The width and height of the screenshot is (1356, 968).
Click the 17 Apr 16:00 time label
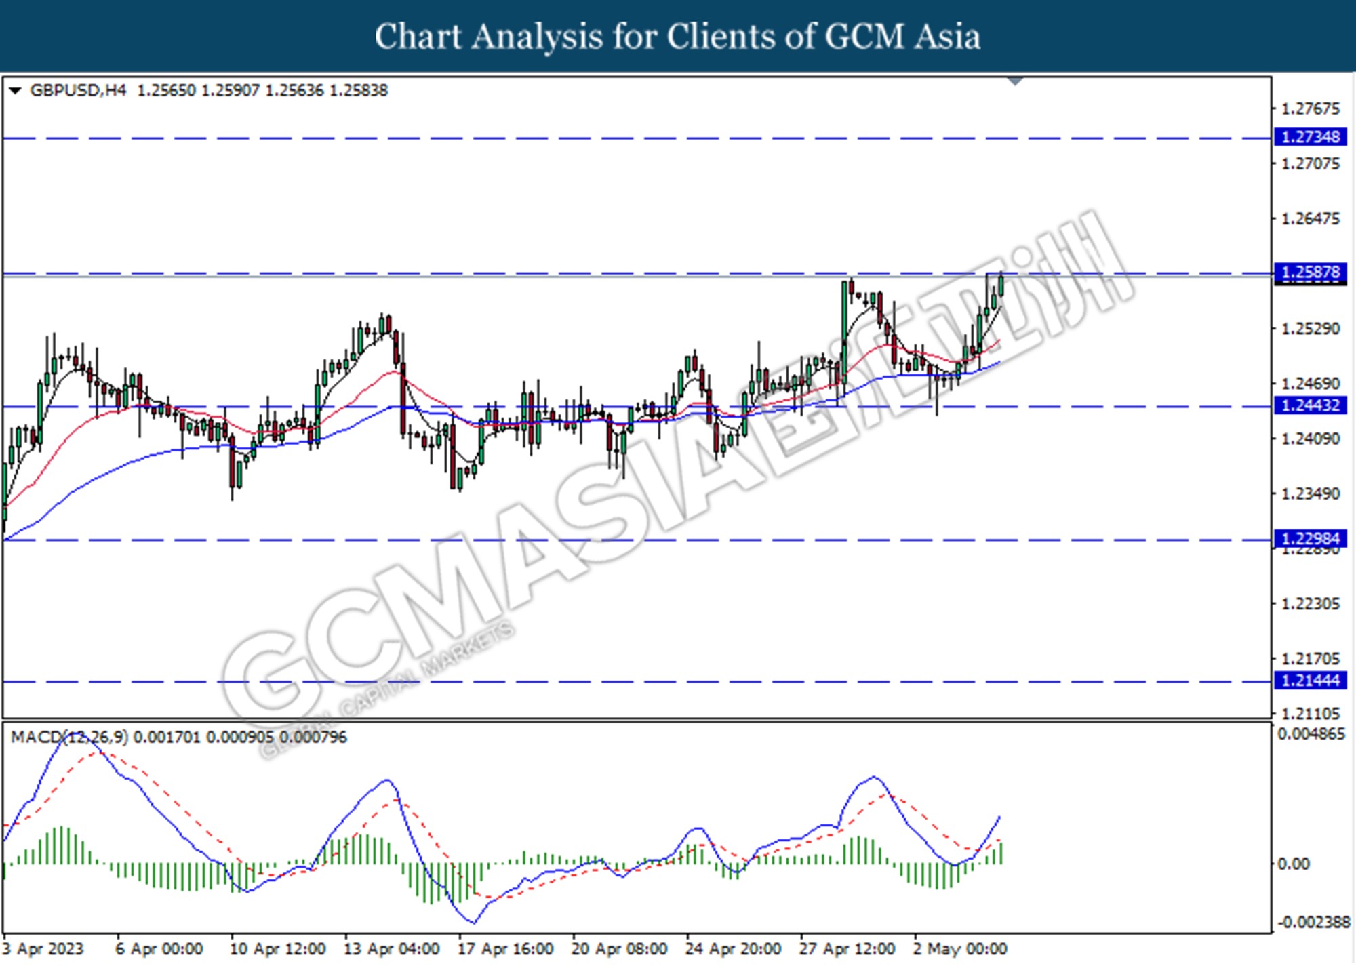click(505, 948)
